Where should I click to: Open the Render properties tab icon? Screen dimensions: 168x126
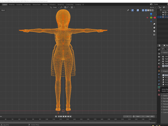tap(159, 54)
